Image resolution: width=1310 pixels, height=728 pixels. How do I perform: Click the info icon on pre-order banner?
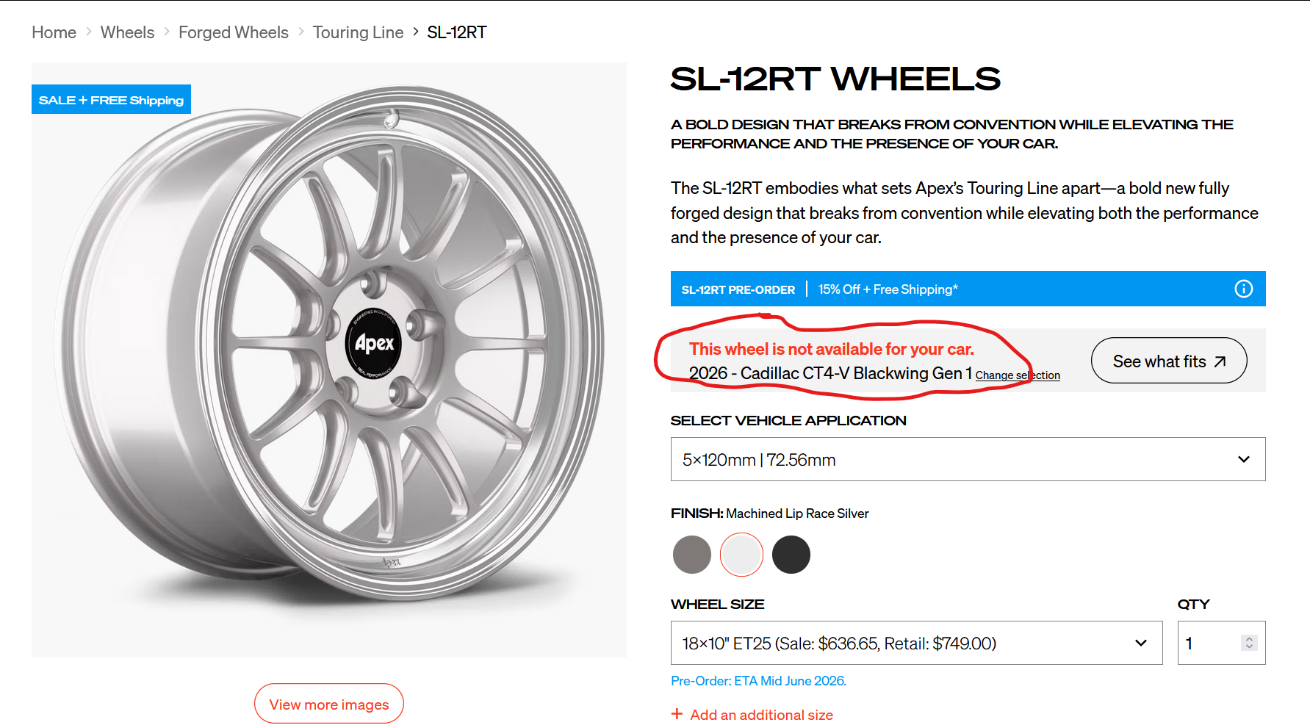point(1243,289)
